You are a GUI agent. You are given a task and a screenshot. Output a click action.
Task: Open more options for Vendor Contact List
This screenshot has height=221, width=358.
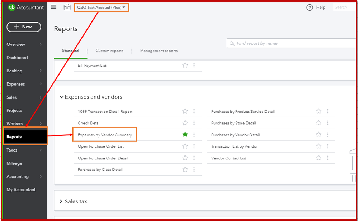[x=328, y=158]
